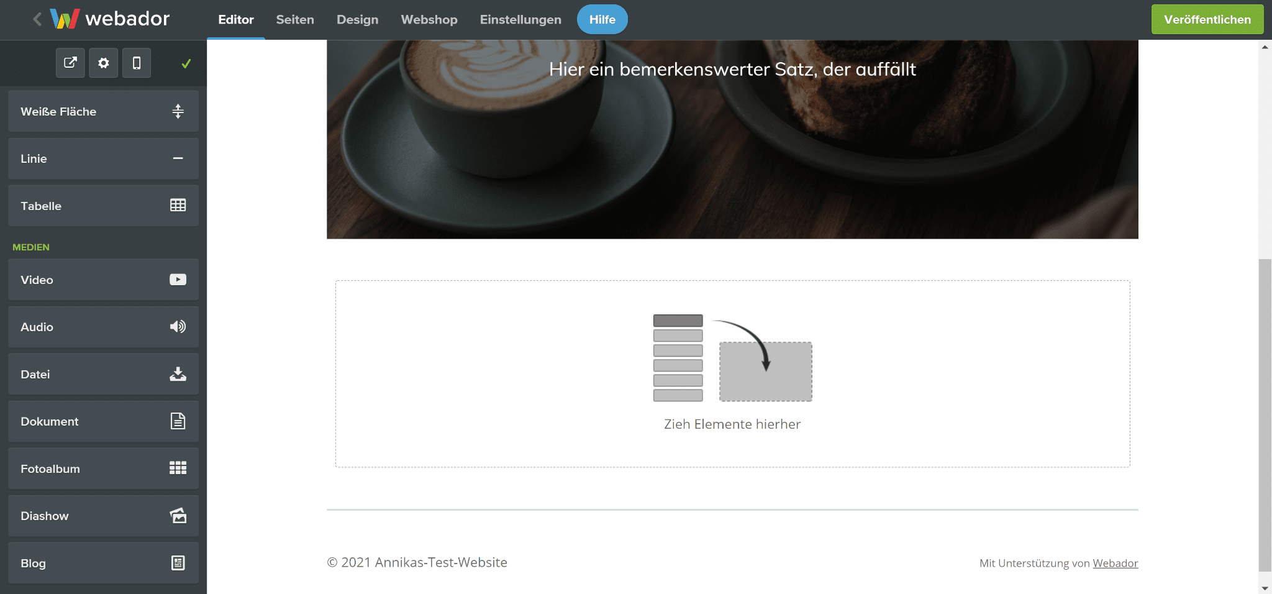Select the Weiße Fläche spacer icon

click(178, 111)
